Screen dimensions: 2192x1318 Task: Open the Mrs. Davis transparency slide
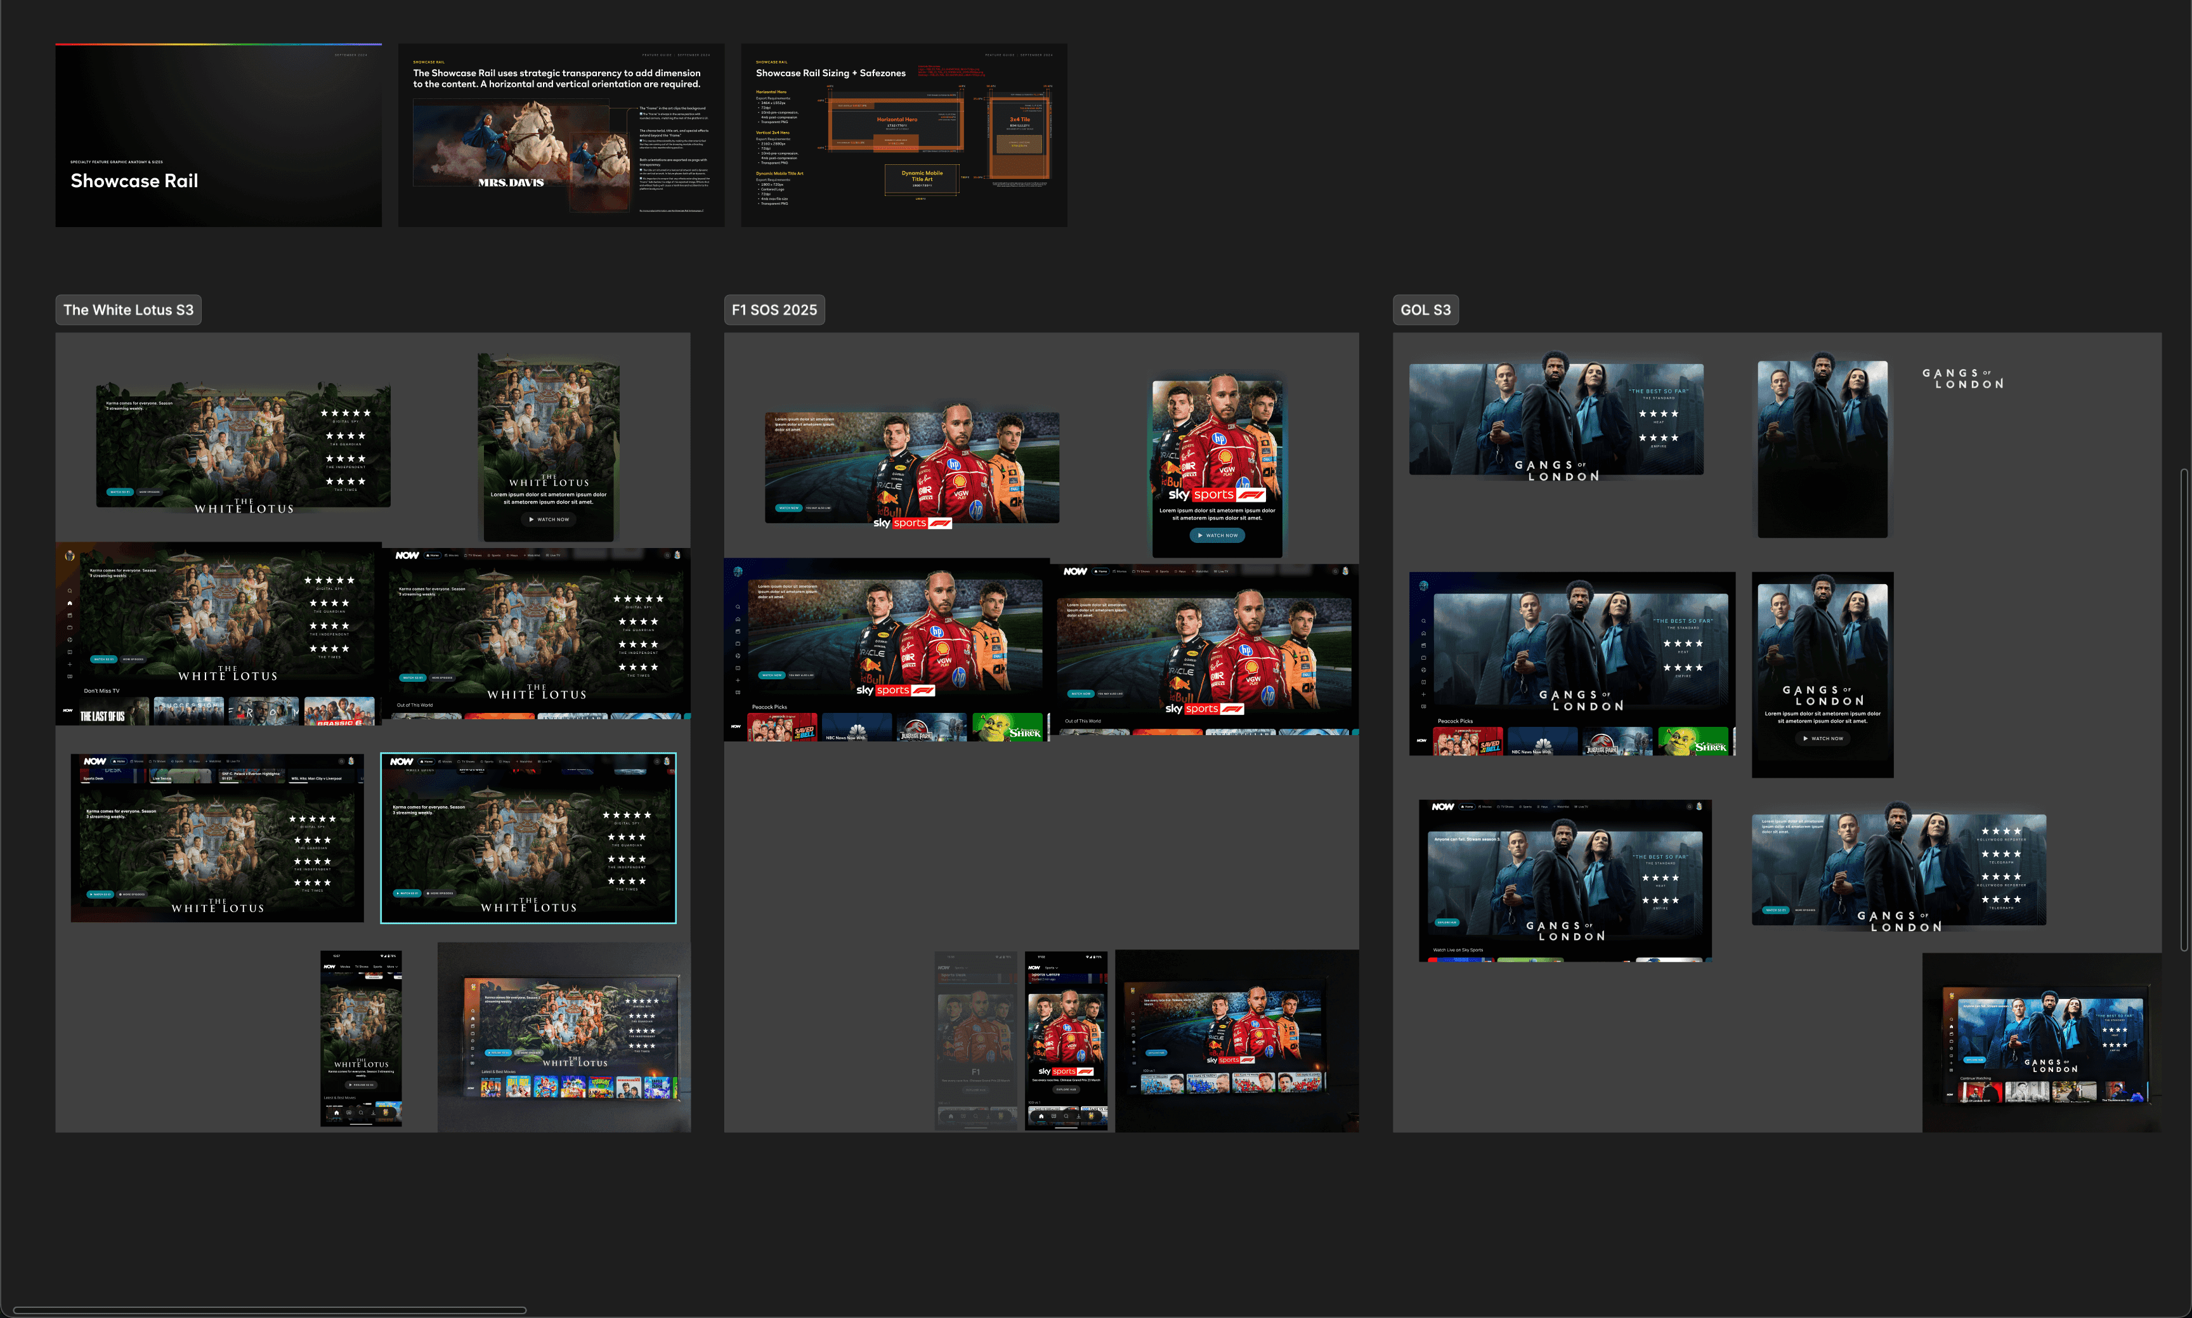(561, 135)
